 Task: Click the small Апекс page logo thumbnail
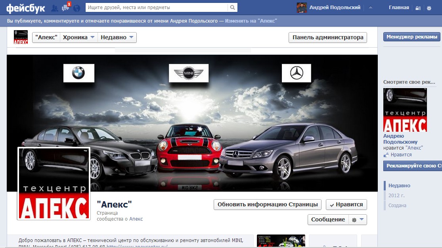21,37
